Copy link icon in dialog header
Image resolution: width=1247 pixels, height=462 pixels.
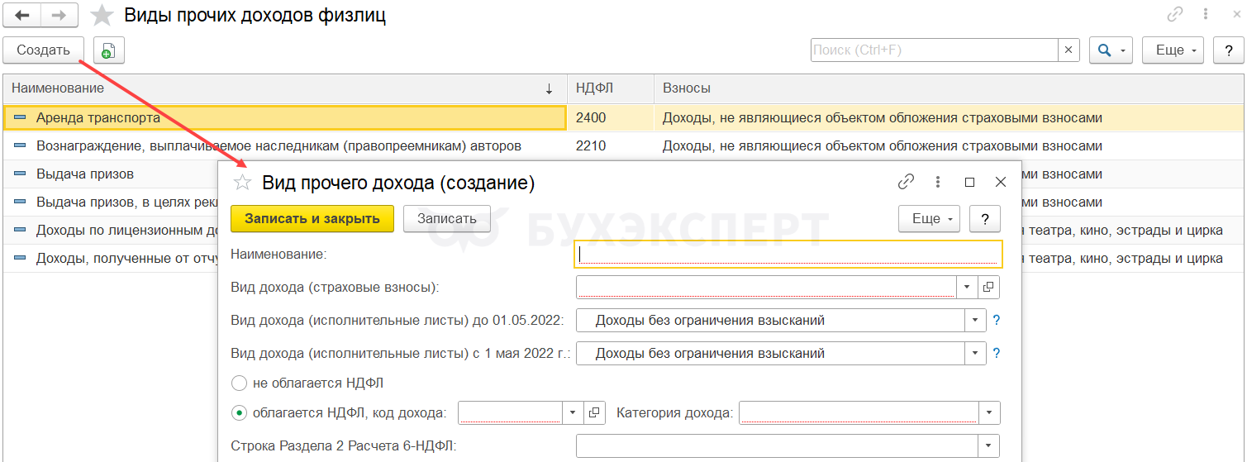coord(906,183)
